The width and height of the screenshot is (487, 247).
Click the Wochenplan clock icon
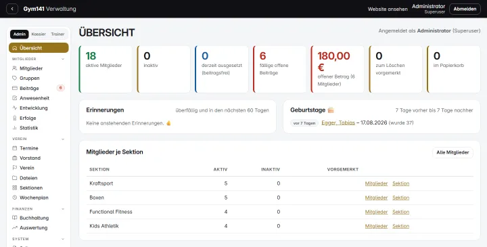pyautogui.click(x=15, y=198)
